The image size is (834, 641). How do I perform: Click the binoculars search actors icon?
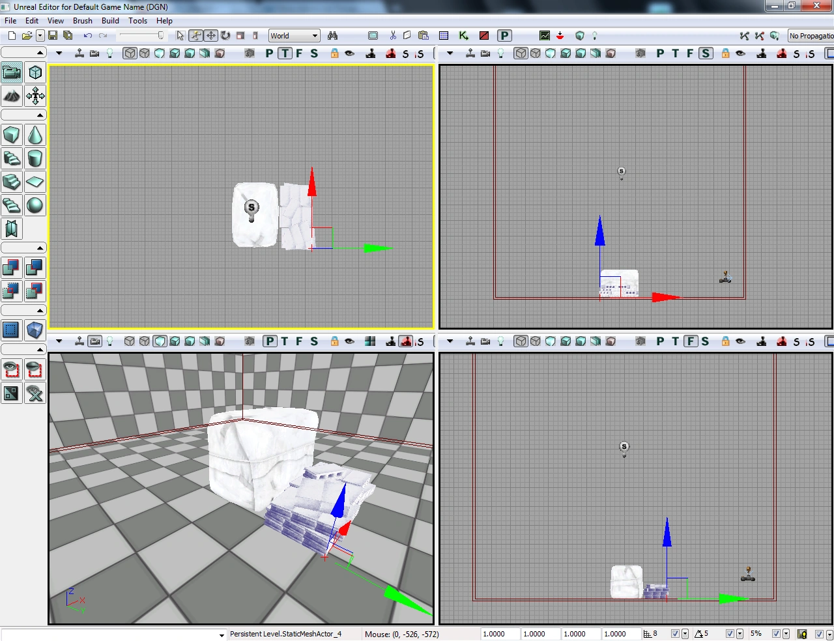pos(332,36)
